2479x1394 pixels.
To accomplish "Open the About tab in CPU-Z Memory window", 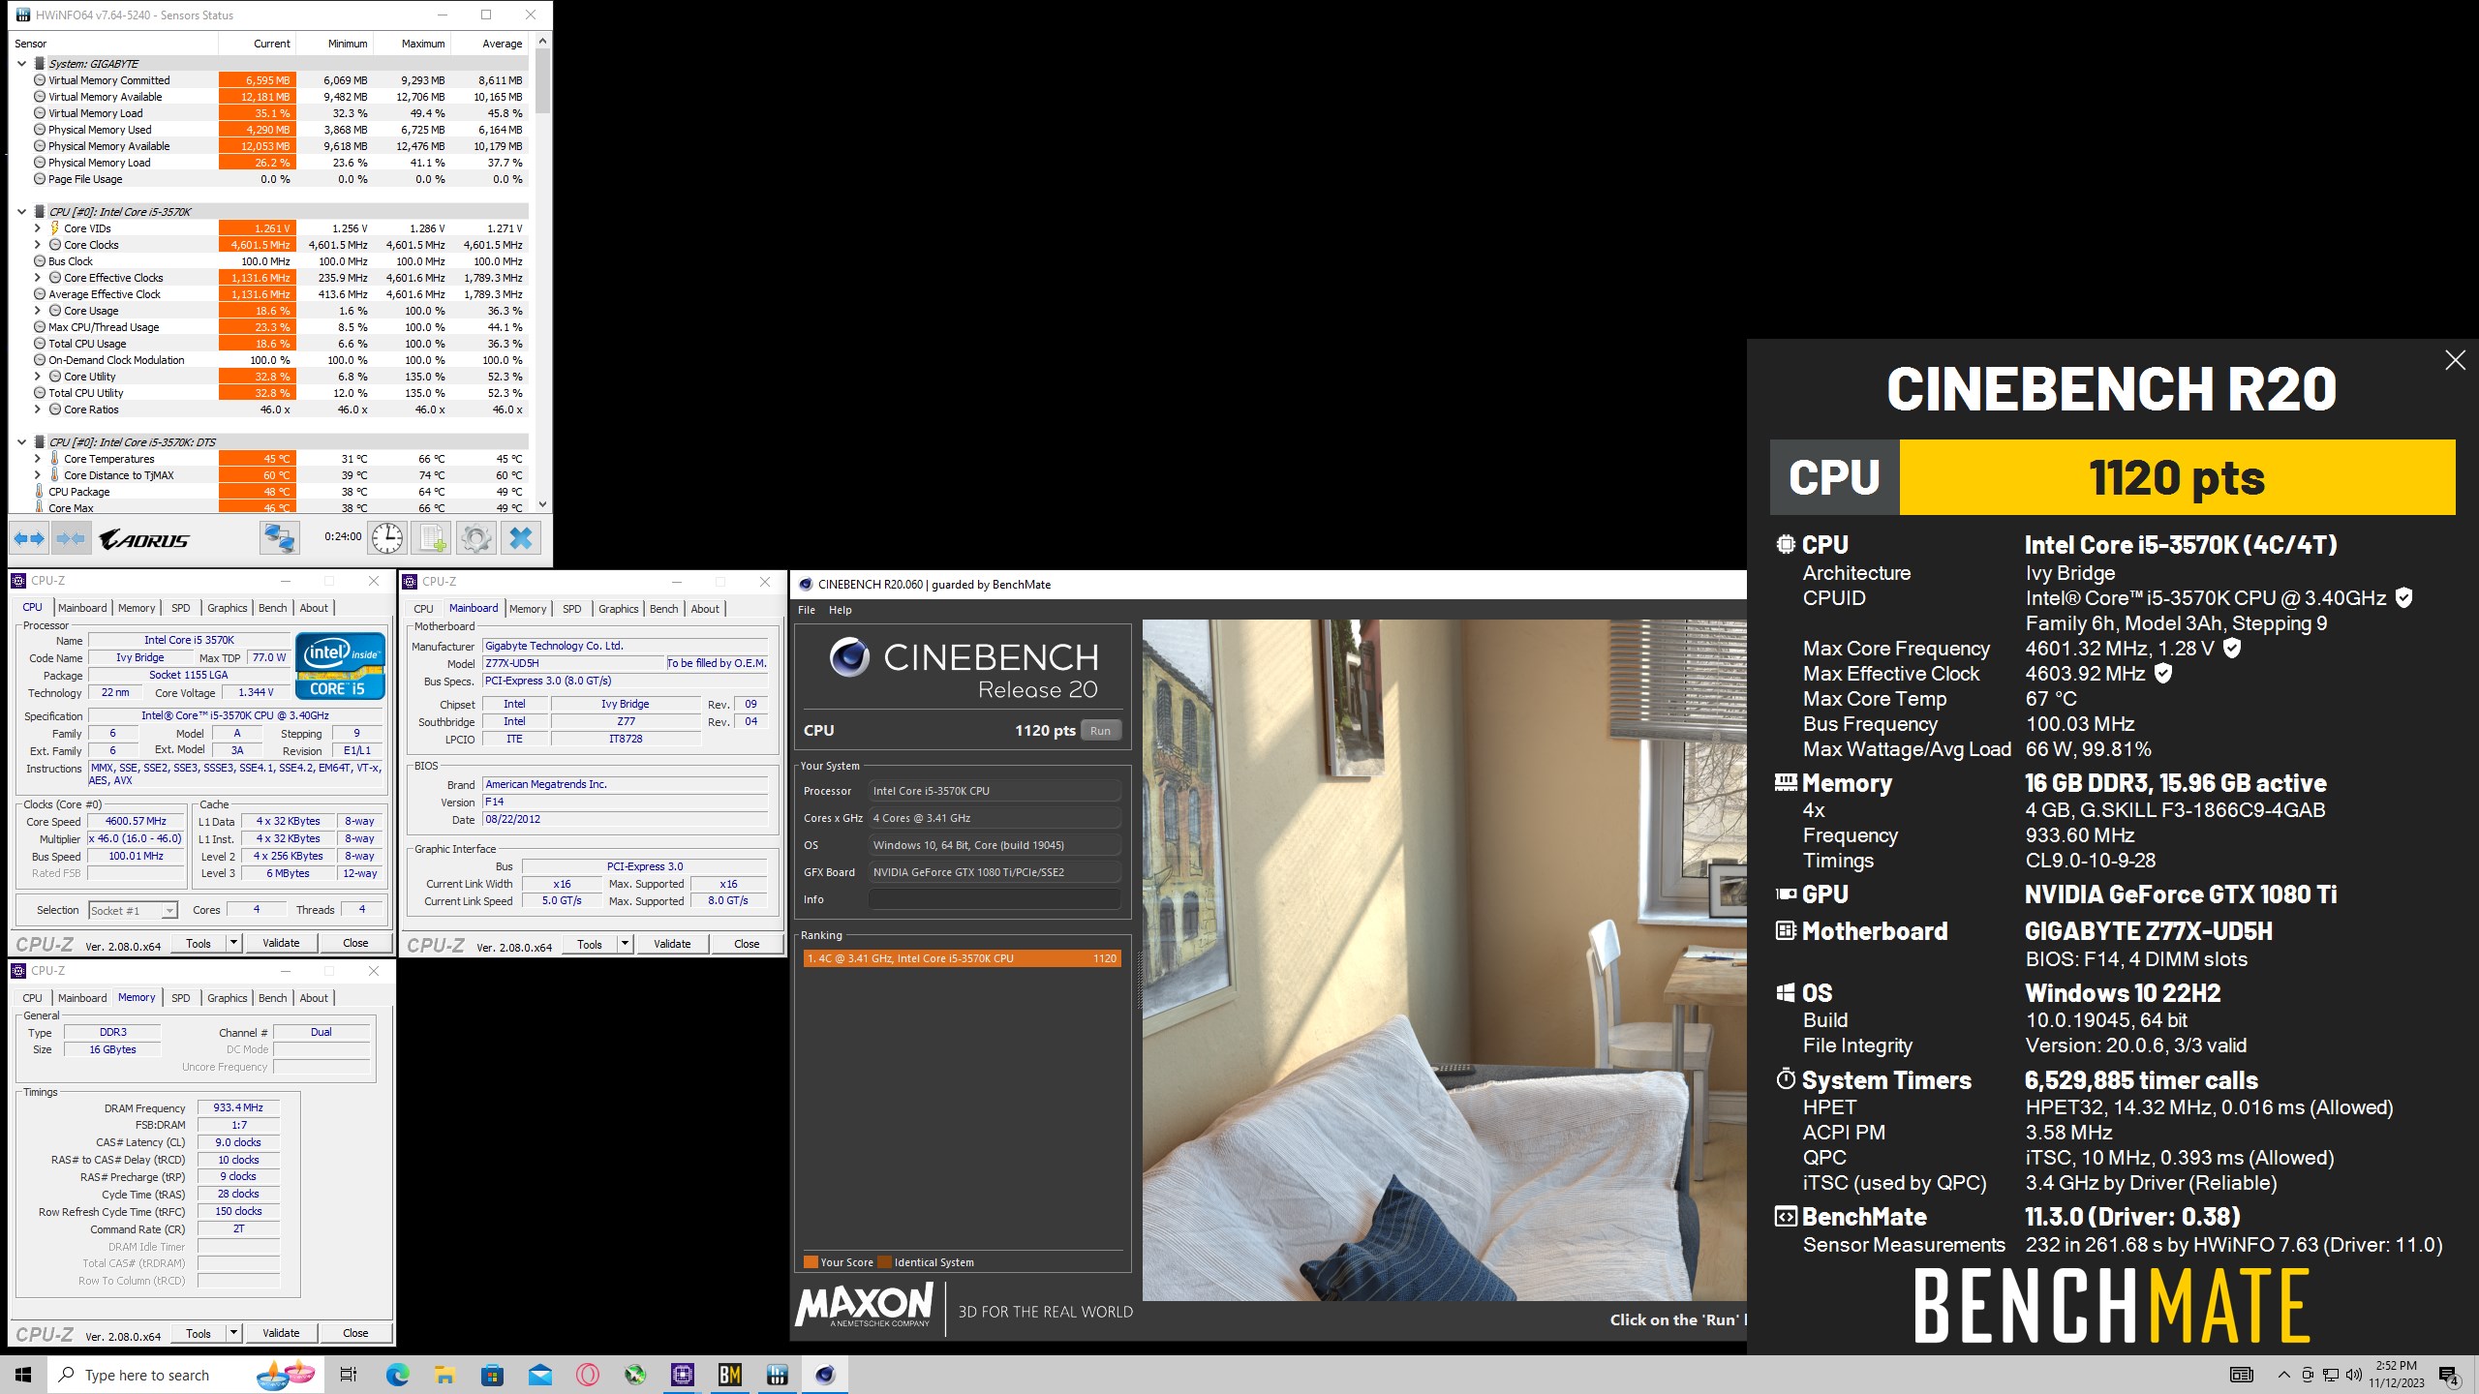I will tap(314, 998).
